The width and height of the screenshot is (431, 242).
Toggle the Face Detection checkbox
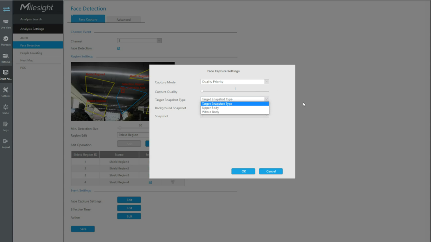coord(119,49)
